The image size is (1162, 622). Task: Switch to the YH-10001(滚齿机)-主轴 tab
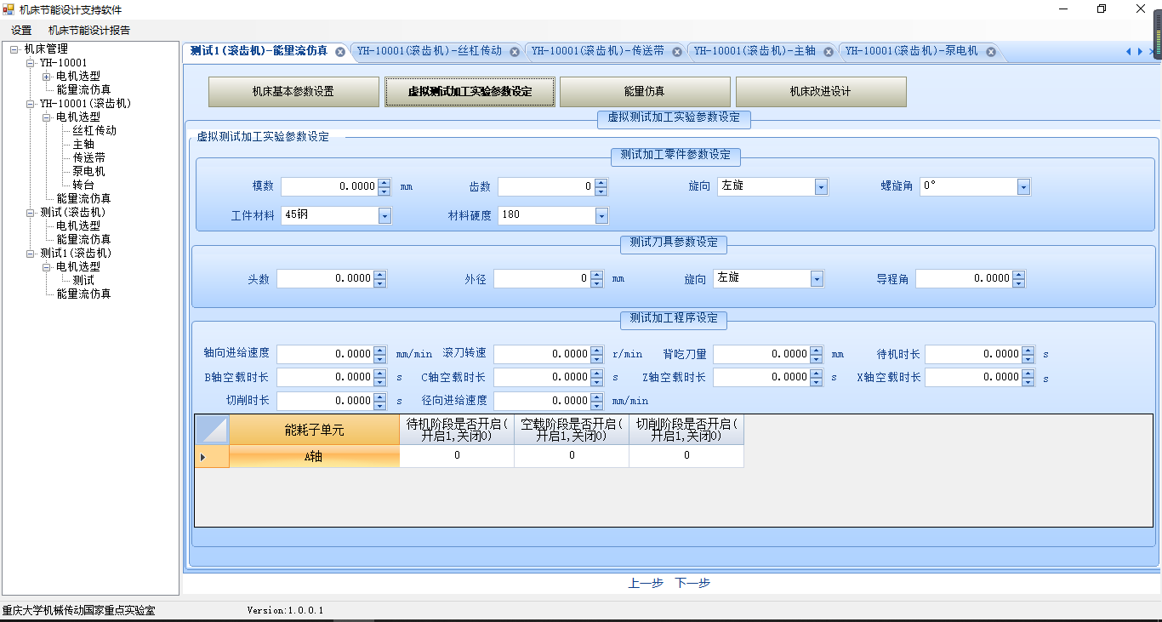pyautogui.click(x=754, y=51)
